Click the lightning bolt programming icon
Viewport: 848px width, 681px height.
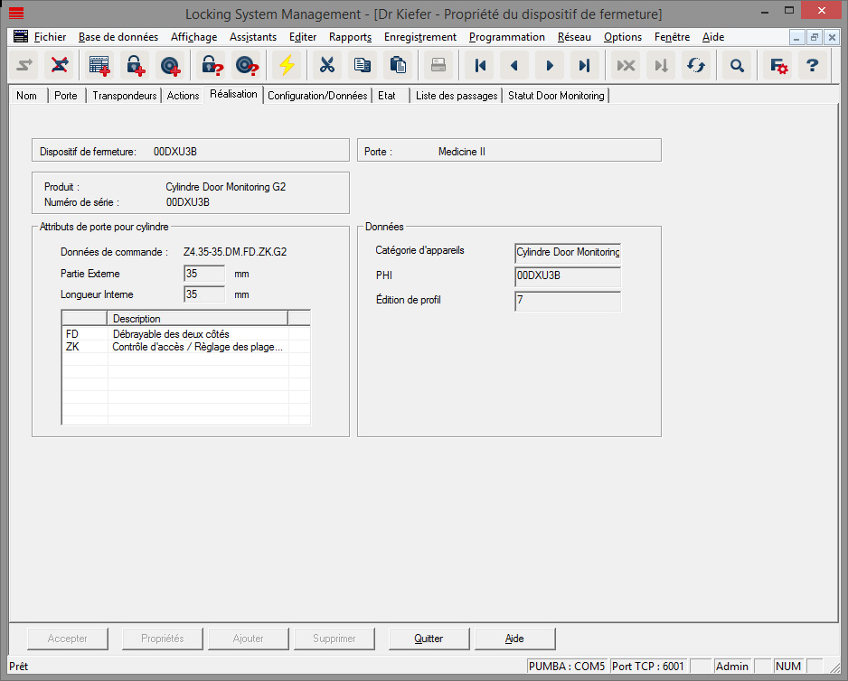(x=287, y=65)
